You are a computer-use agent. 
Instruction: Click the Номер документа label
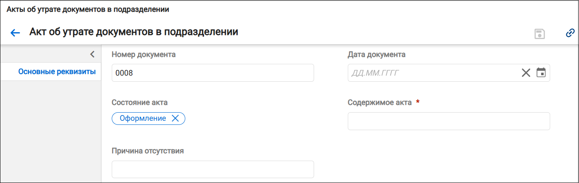[x=144, y=54]
